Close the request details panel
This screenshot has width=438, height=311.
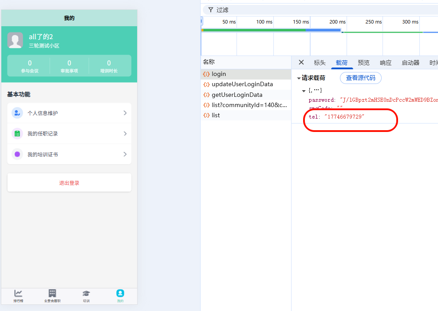point(301,63)
